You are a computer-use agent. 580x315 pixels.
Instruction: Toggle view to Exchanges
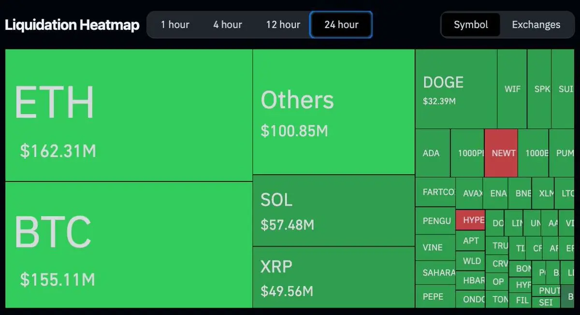click(x=536, y=25)
